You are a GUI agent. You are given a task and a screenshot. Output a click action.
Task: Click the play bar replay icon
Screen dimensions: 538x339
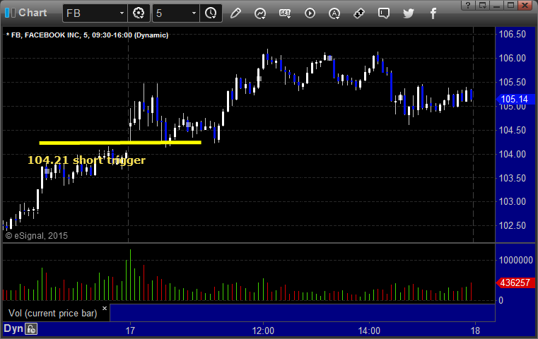tap(310, 13)
